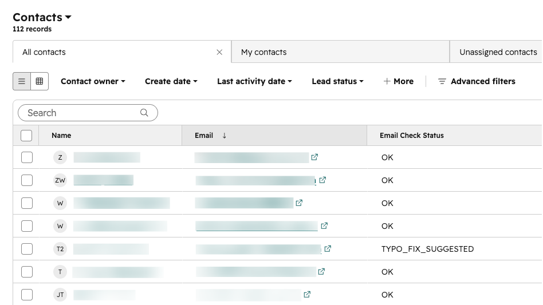Select the ZW contact row checkbox
The image size is (543, 305).
tap(27, 180)
